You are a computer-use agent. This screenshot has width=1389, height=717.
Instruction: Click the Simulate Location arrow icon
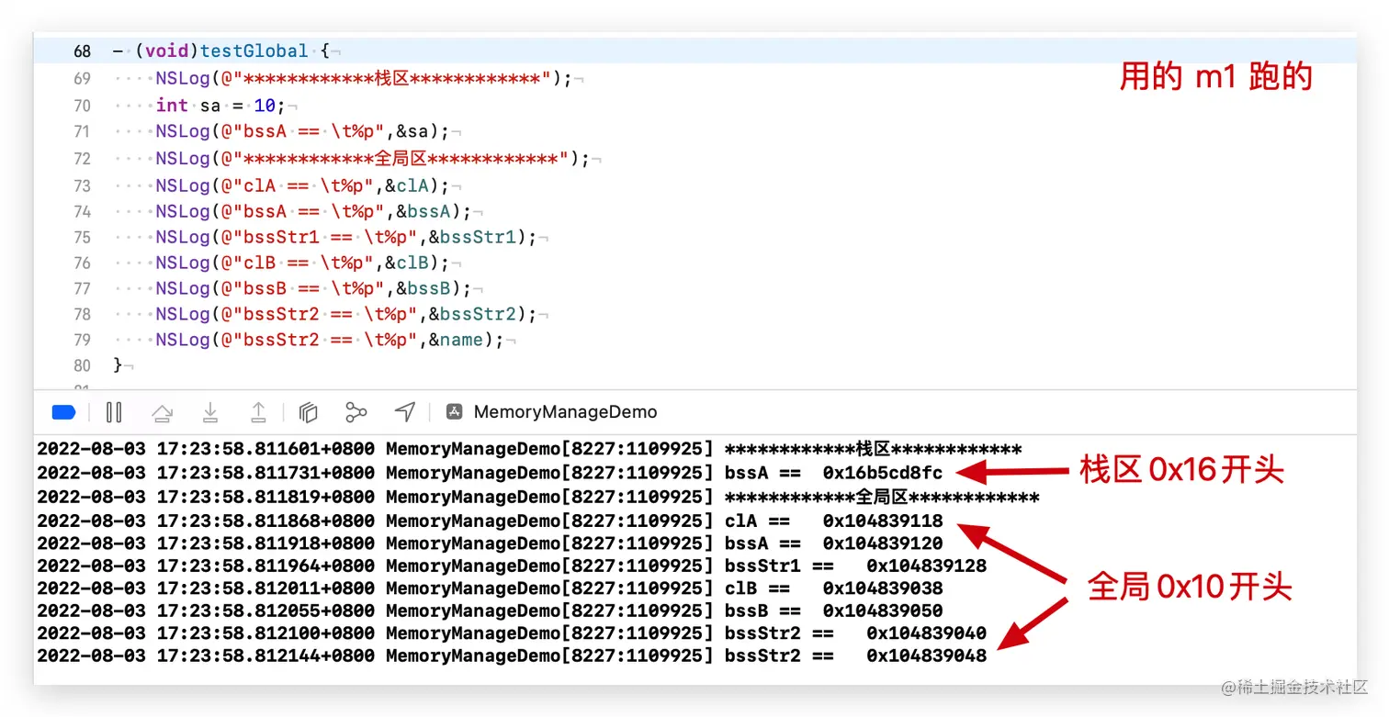pyautogui.click(x=404, y=412)
